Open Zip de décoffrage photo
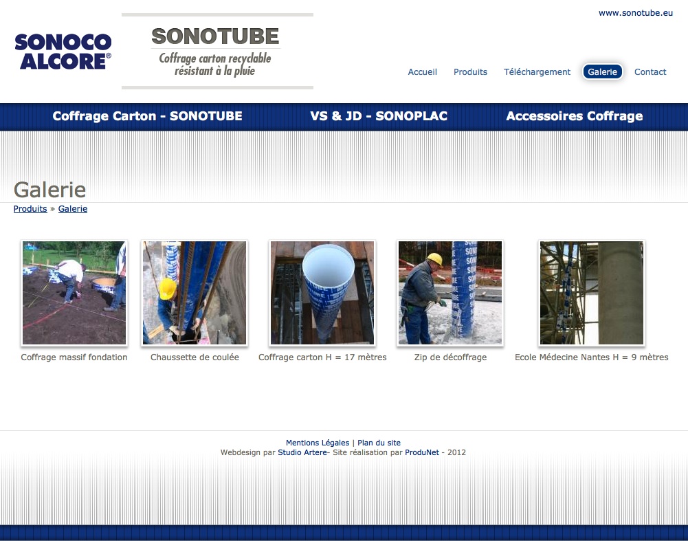This screenshot has height=541, width=688. [450, 293]
